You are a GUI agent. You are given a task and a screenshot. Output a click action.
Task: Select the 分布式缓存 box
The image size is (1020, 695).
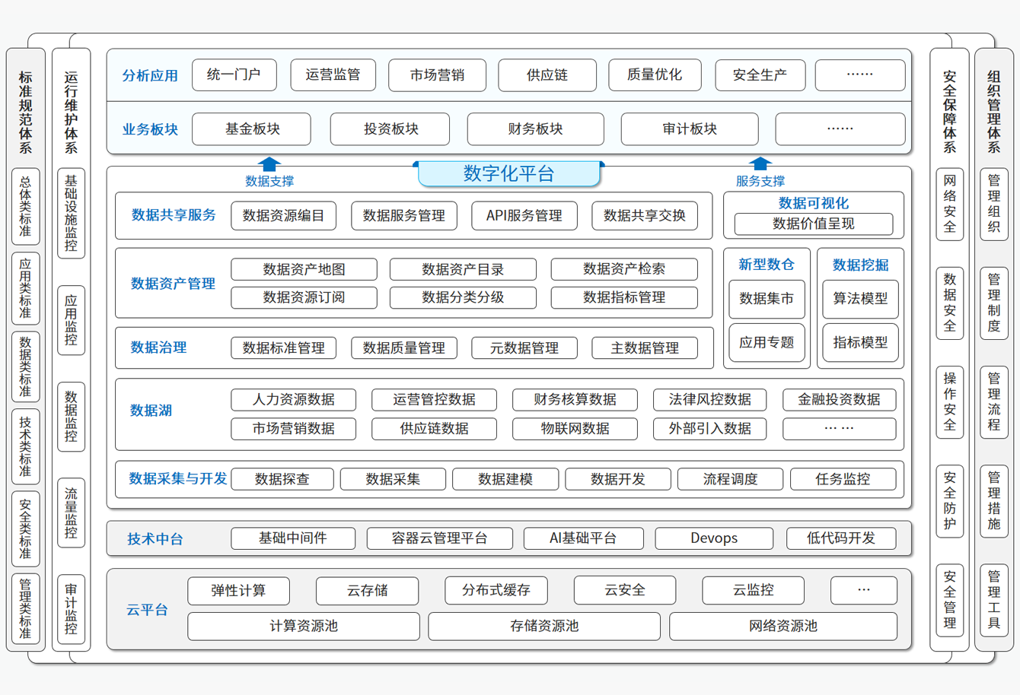click(496, 591)
